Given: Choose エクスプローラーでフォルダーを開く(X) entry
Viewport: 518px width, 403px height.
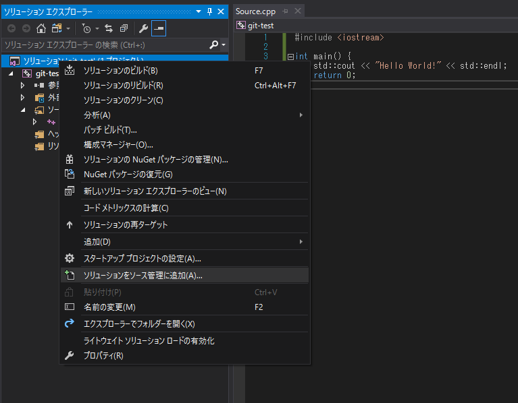Looking at the screenshot, I should click(184, 324).
